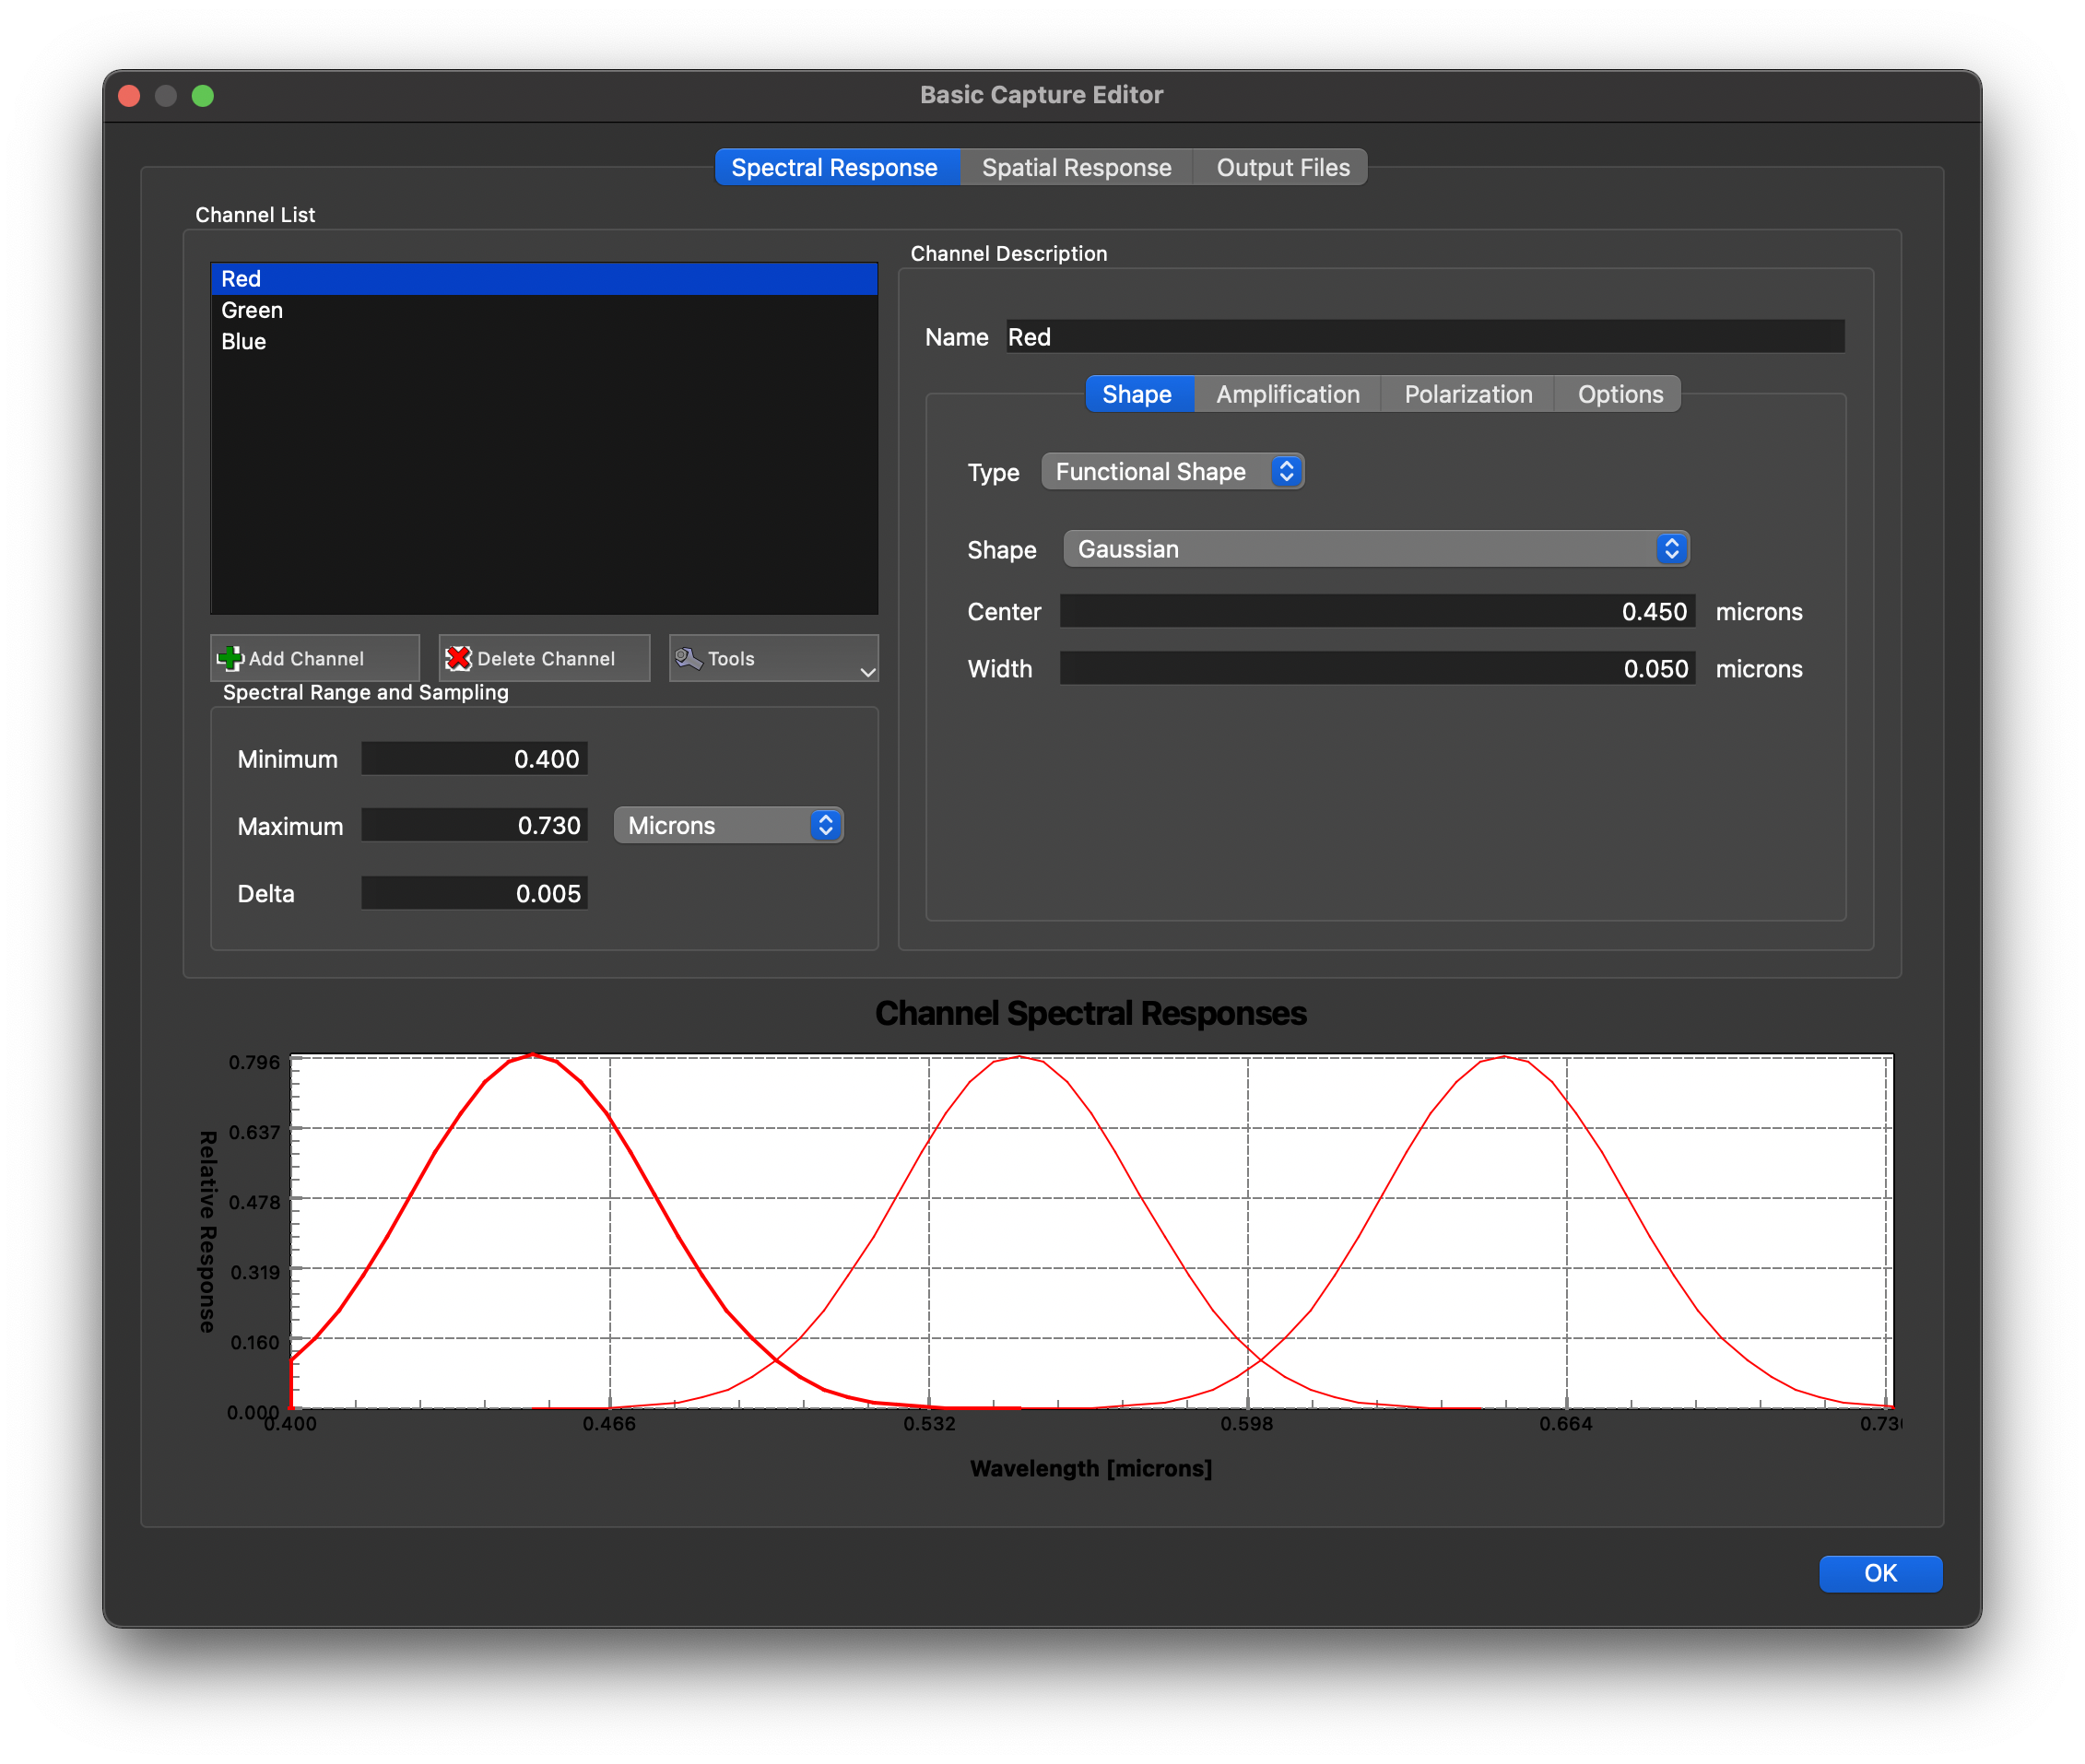Click the Center wavelength input field

[1376, 611]
